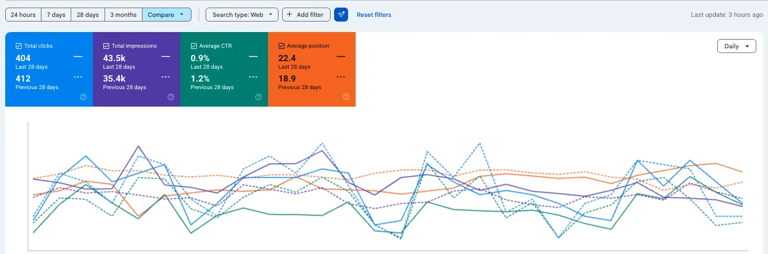Click the 412 previous clicks value

(x=23, y=78)
